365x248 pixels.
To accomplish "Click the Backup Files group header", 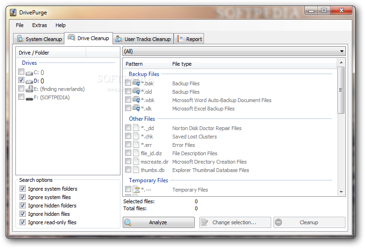I will pos(144,74).
